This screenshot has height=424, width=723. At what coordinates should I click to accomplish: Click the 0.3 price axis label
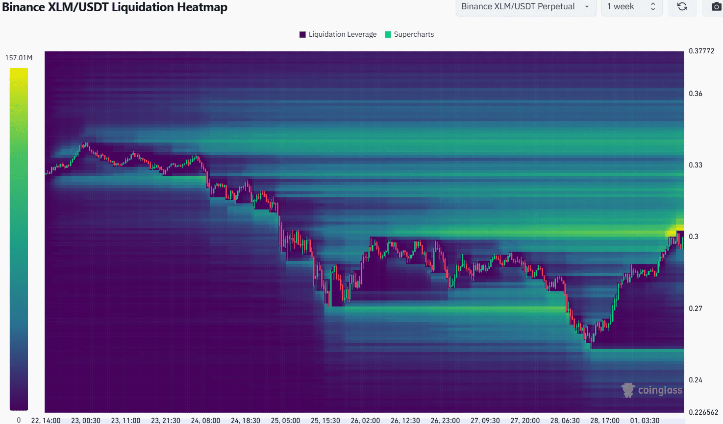point(694,236)
